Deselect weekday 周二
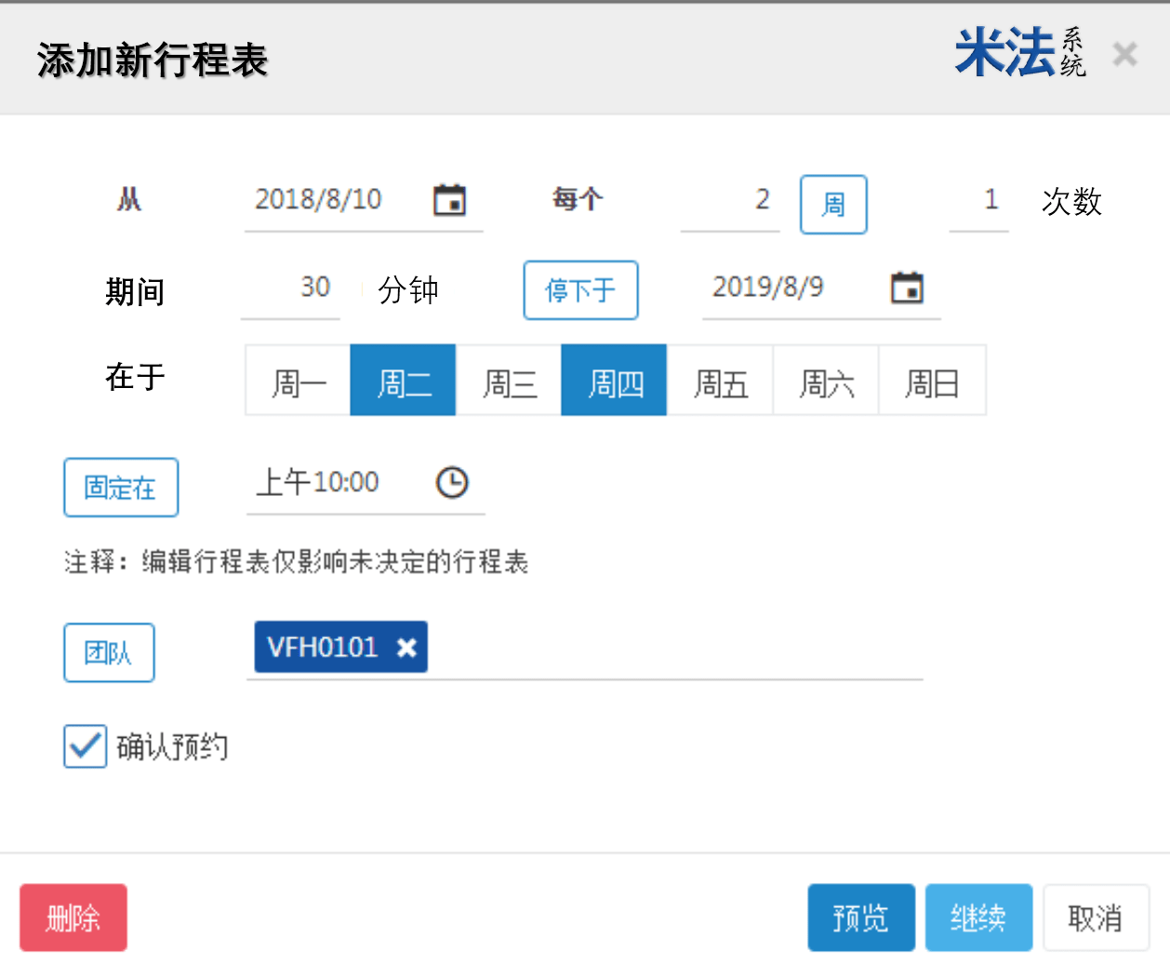The image size is (1170, 977). click(x=403, y=380)
